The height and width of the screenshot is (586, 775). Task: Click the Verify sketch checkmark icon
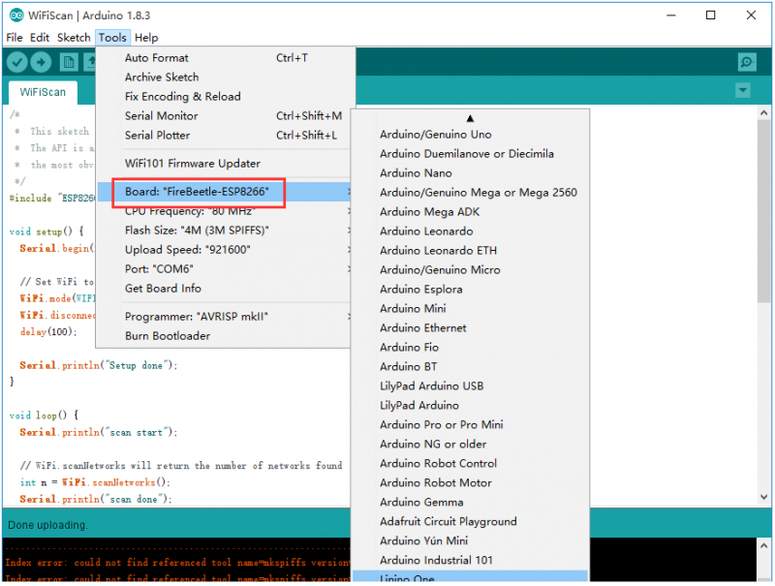coord(16,62)
